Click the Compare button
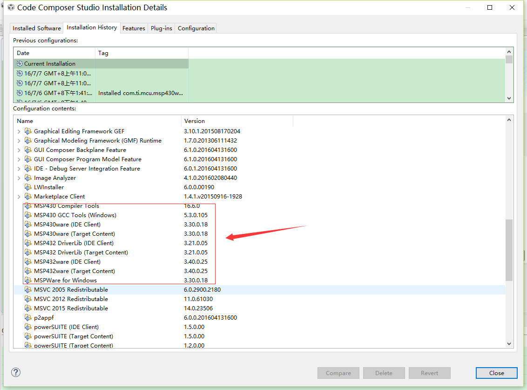This screenshot has height=390, width=527. pyautogui.click(x=338, y=373)
